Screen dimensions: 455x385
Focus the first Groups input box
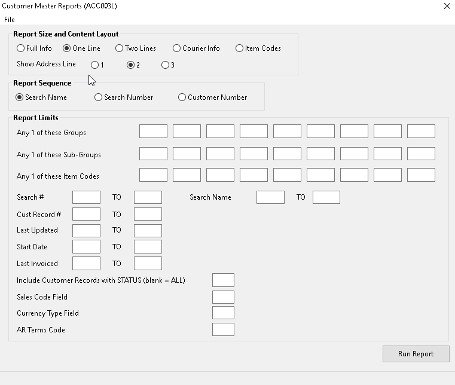pyautogui.click(x=153, y=131)
